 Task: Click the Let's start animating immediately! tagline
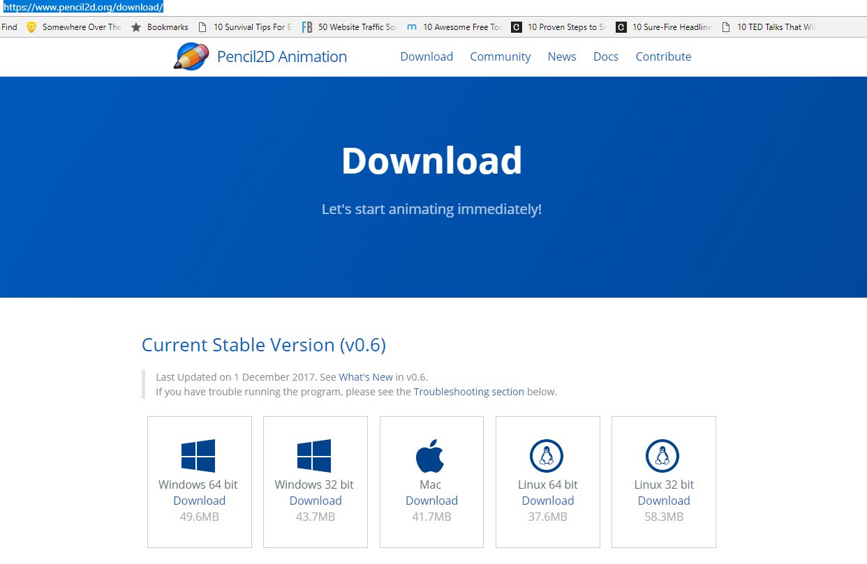click(431, 209)
